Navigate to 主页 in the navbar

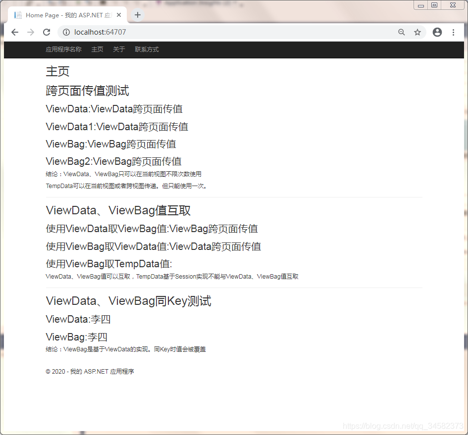97,49
